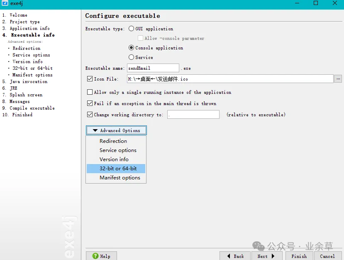Click the Executable name input field
The image size is (344, 260).
coord(153,68)
